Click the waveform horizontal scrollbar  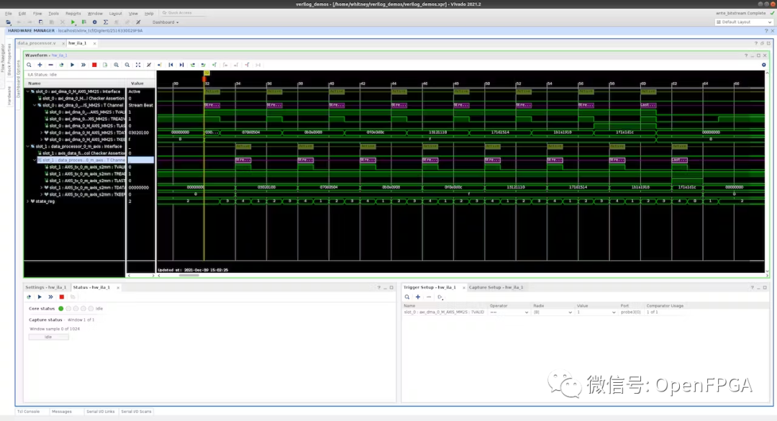point(188,275)
